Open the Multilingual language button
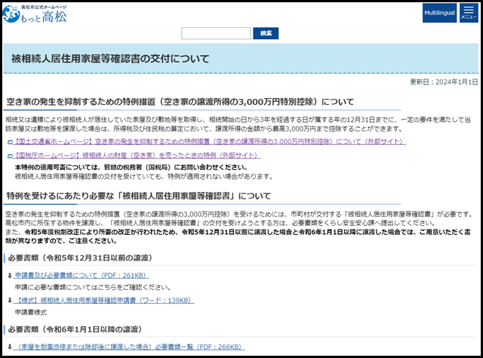 pyautogui.click(x=439, y=13)
